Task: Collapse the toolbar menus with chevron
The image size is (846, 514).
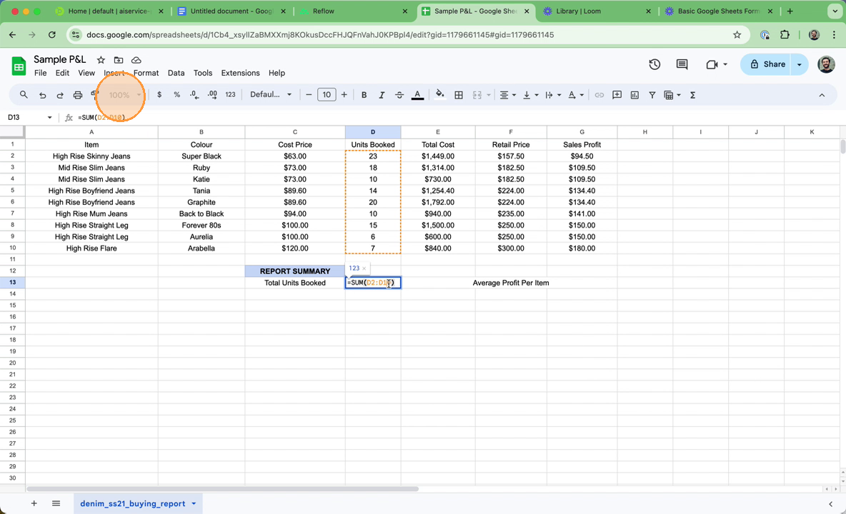Action: [822, 96]
